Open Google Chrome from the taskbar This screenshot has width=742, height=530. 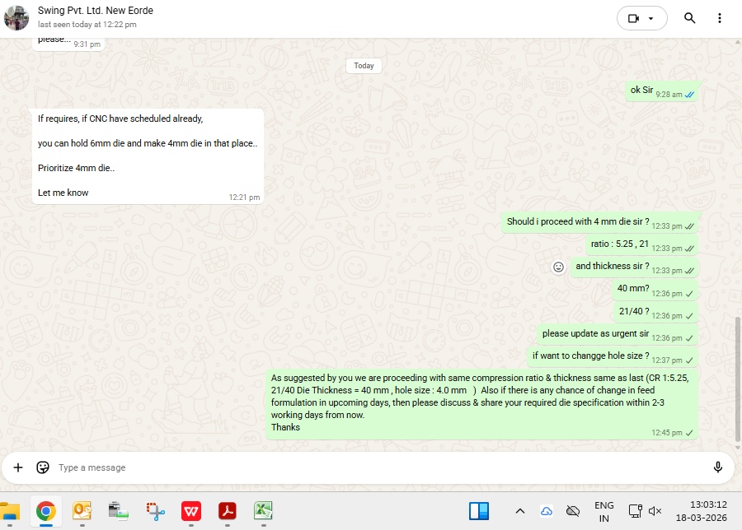(x=46, y=511)
